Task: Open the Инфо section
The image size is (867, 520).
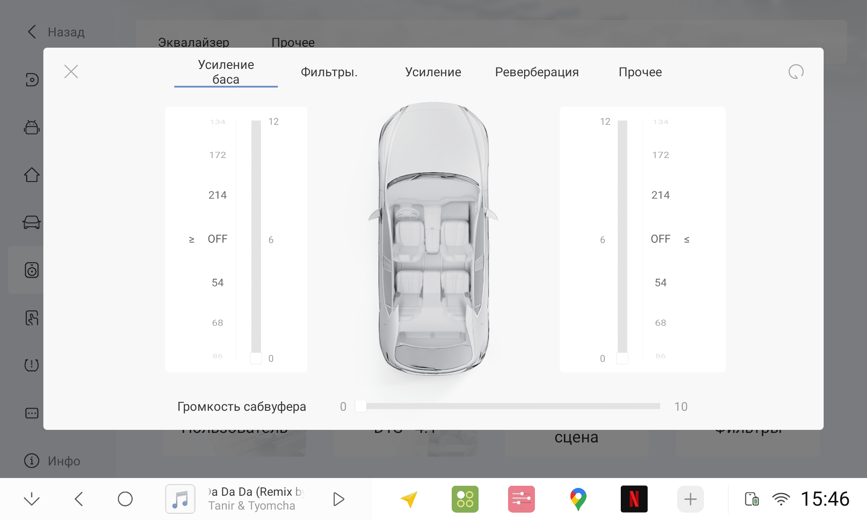Action: pos(52,461)
